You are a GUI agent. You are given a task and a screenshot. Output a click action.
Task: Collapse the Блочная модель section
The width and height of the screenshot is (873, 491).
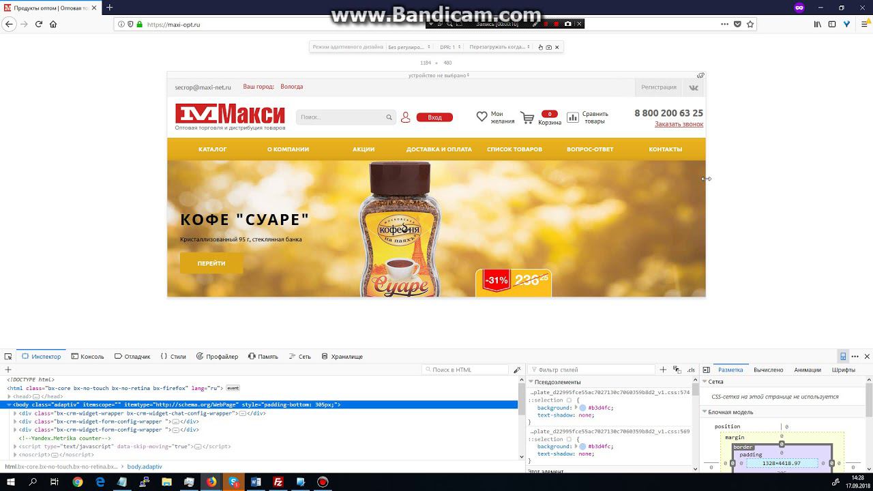point(705,412)
